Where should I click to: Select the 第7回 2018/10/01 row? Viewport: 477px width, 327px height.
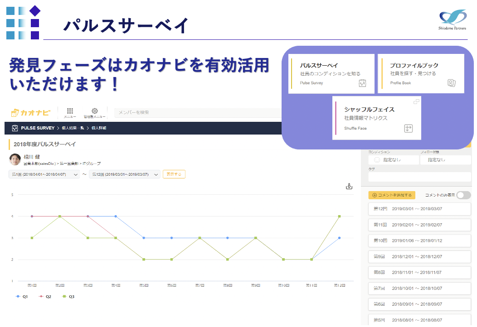pos(419,288)
